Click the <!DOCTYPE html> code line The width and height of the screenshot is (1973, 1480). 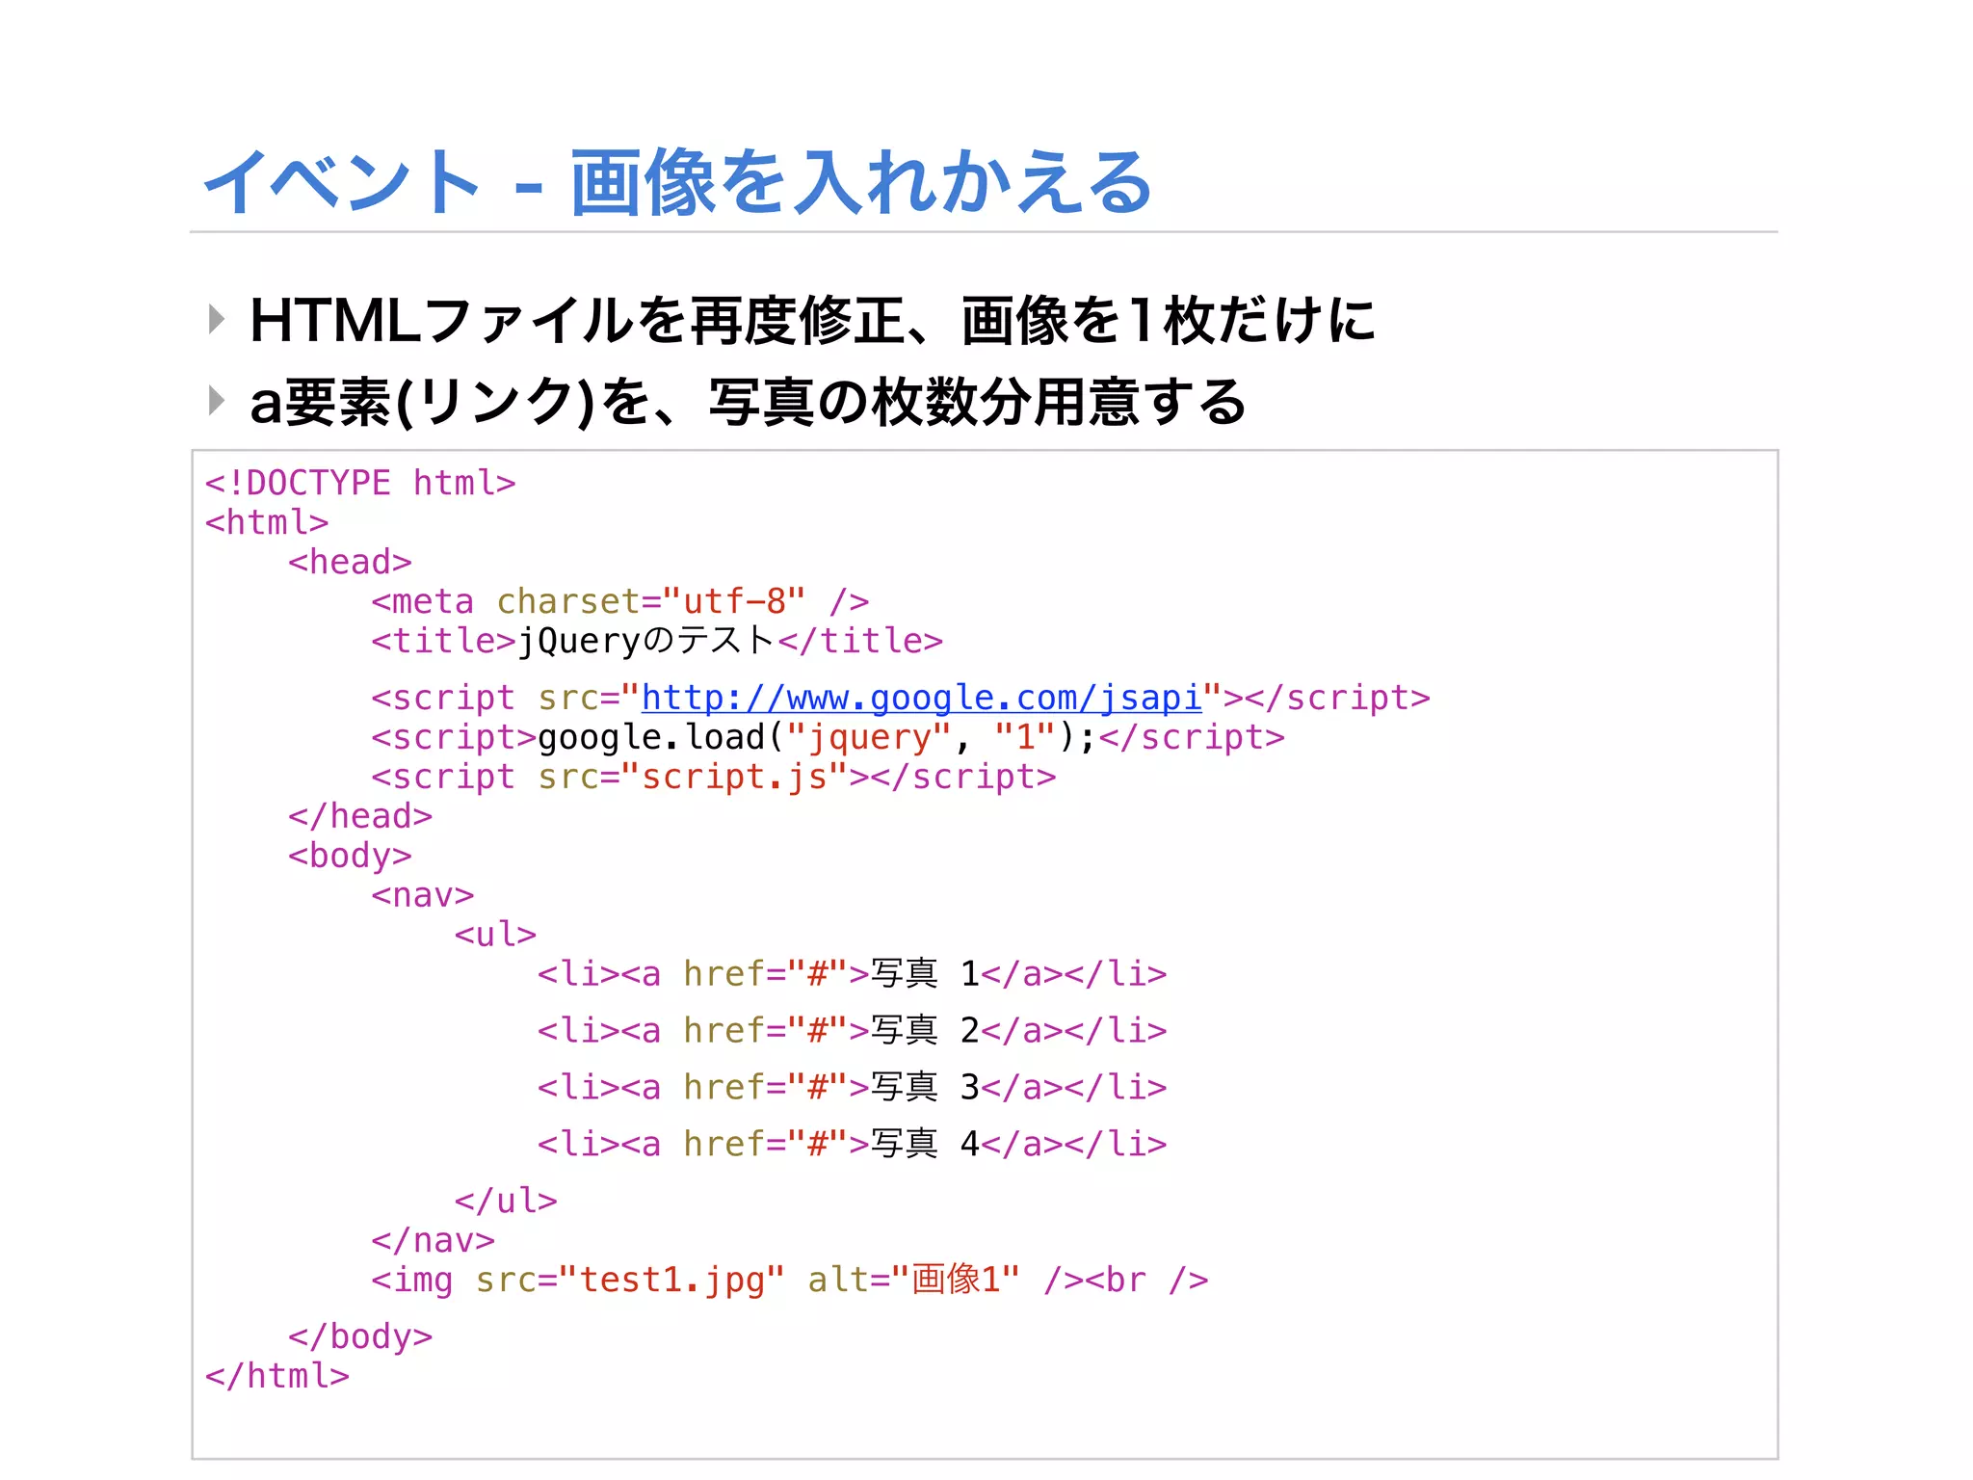[x=360, y=483]
